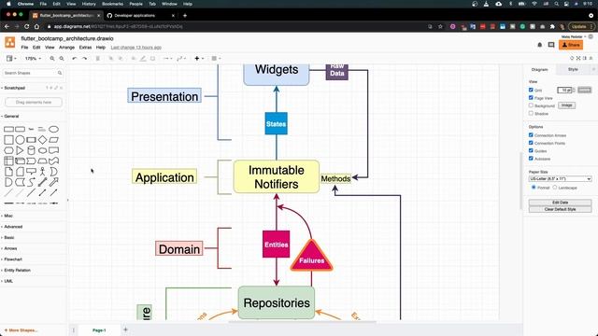The image size is (598, 336).
Task: Select the outlined Arrow shape
Action: 54,182
